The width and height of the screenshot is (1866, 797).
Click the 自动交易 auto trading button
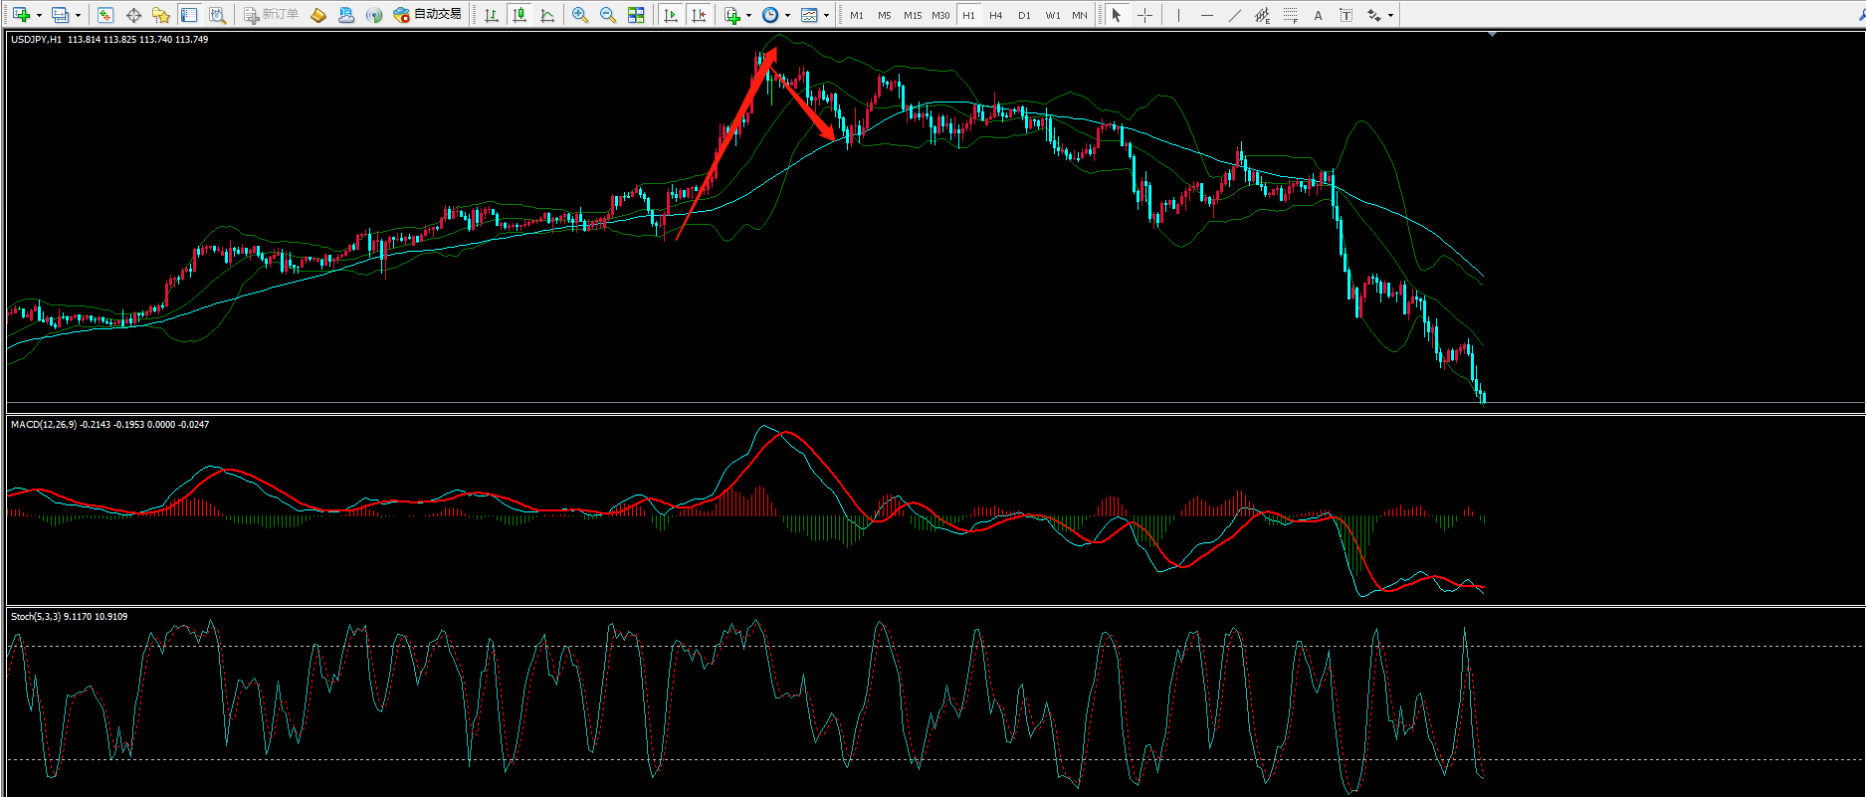coord(428,15)
